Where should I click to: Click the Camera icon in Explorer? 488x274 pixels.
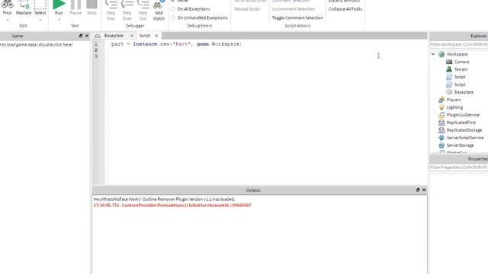click(x=449, y=62)
